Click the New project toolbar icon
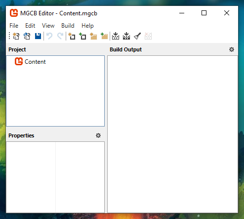The image size is (244, 219). [x=16, y=36]
